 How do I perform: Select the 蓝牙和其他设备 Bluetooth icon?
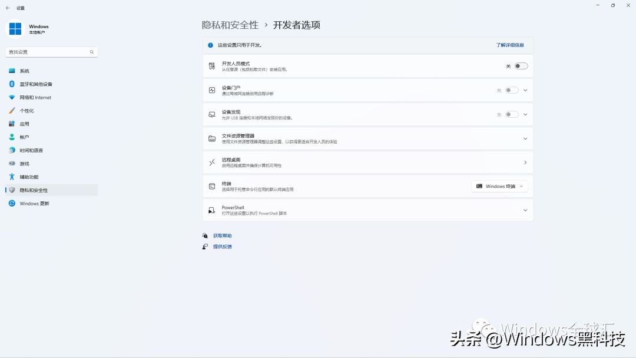click(x=13, y=84)
